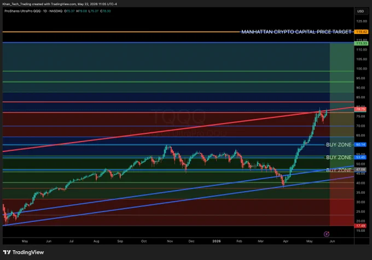
Task: Click the green 113.33 price tag
Action: coord(361,43)
